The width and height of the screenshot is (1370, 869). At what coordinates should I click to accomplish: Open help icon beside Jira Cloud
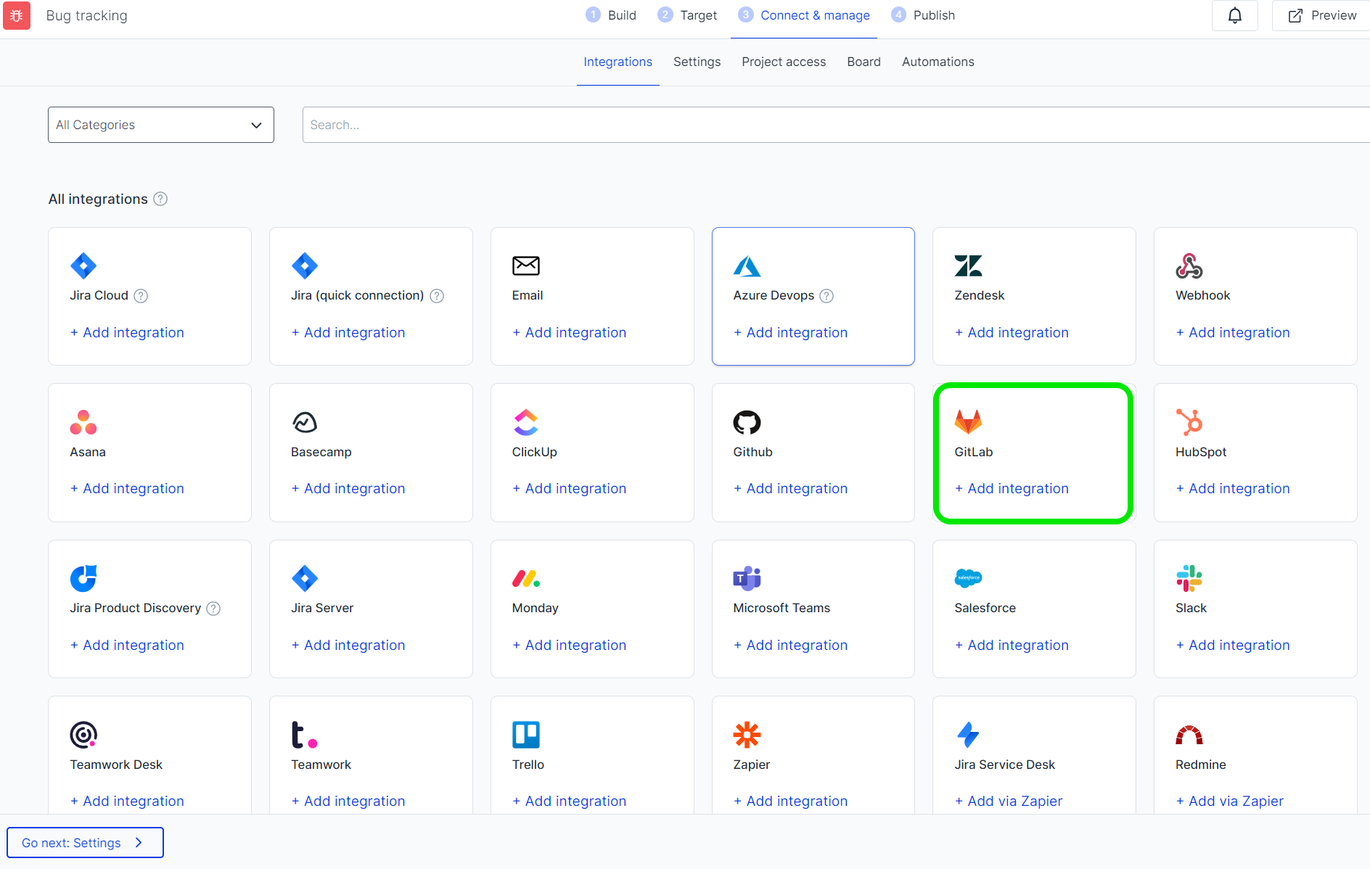(x=141, y=295)
